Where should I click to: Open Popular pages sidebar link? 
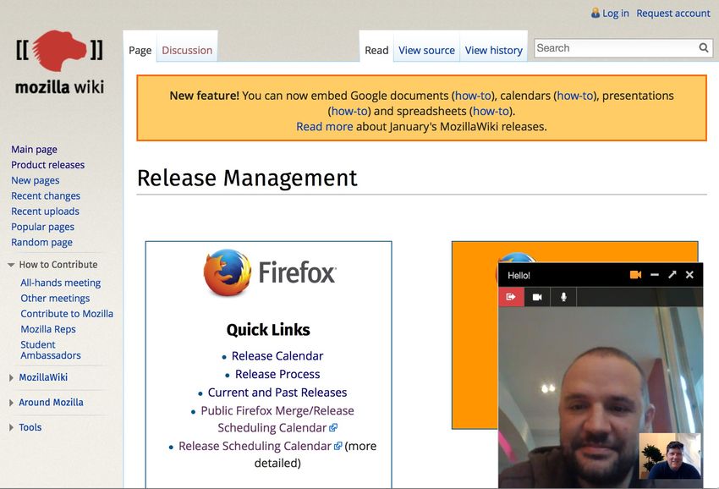point(42,227)
